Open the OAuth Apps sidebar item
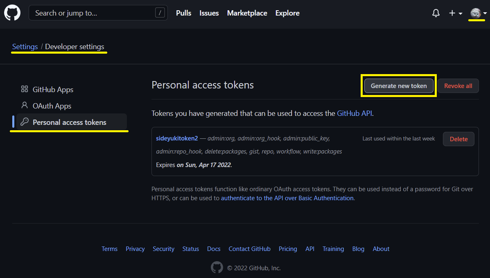The image size is (490, 278). 71,106
